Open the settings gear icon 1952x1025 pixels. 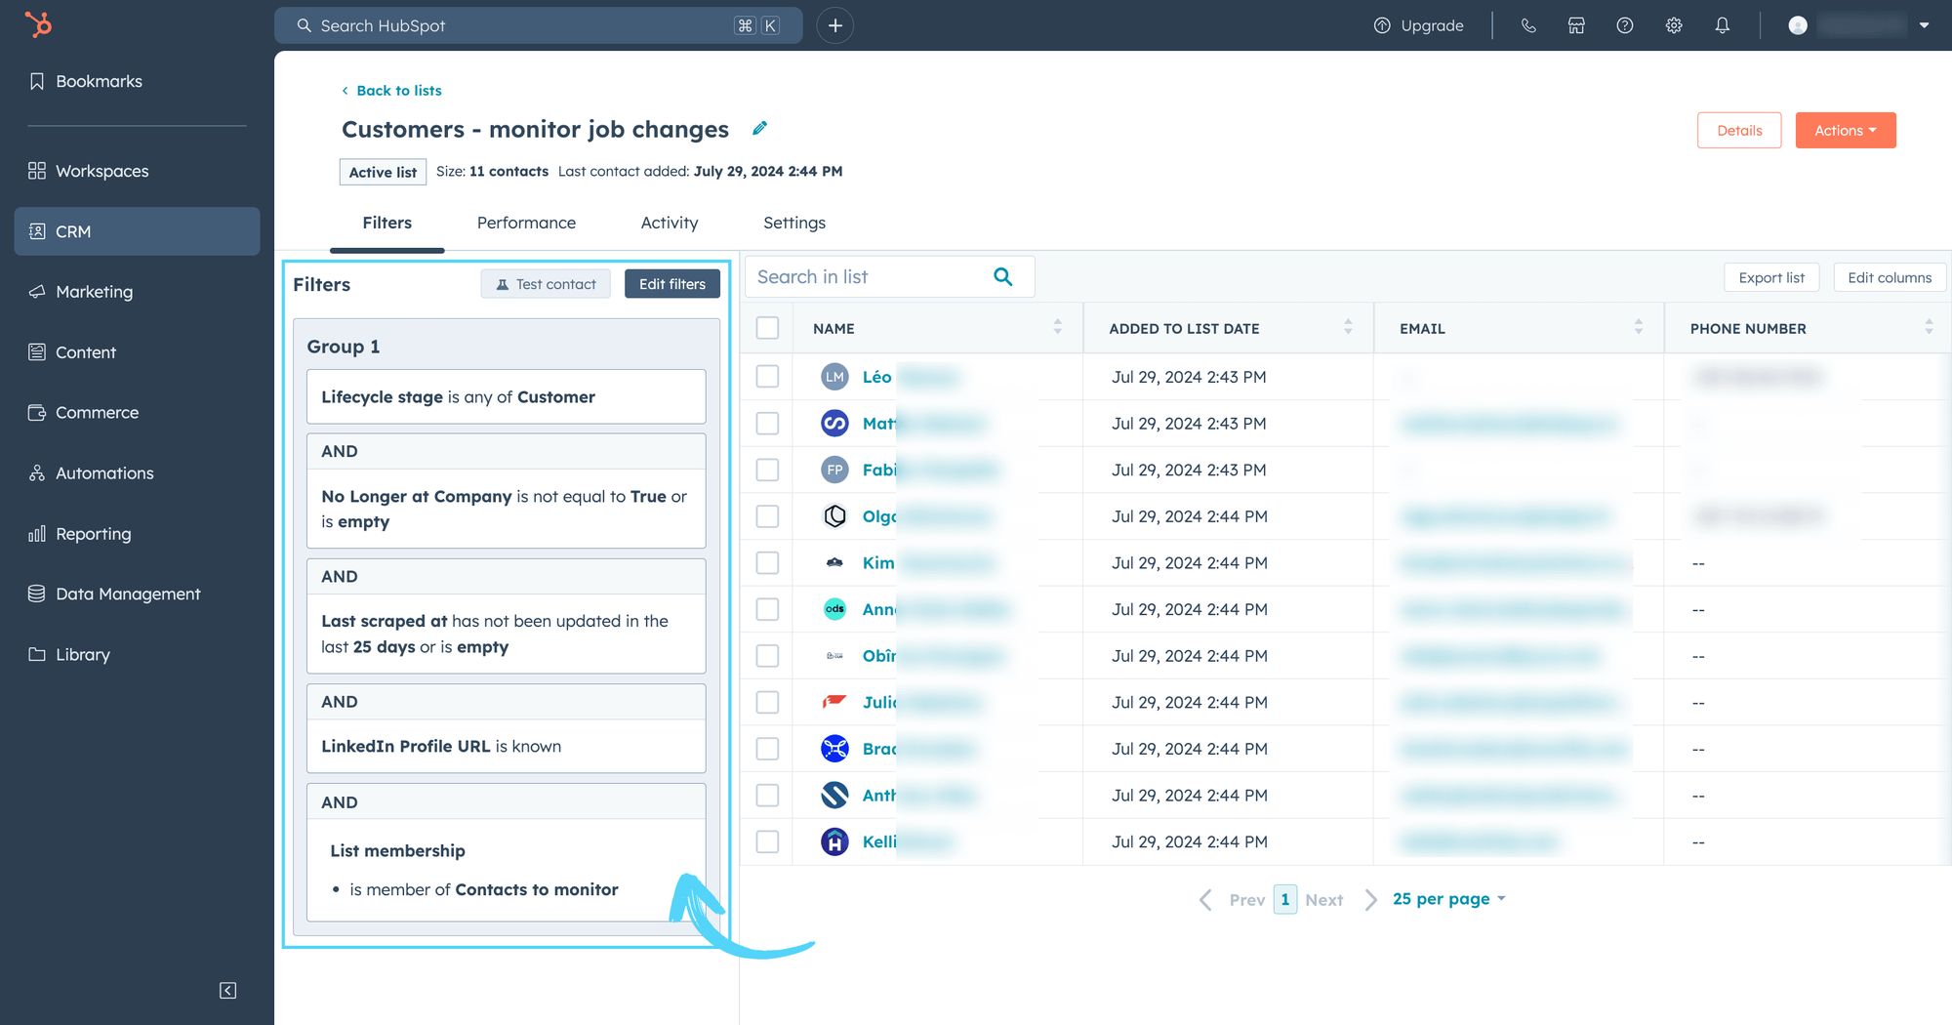(x=1674, y=25)
